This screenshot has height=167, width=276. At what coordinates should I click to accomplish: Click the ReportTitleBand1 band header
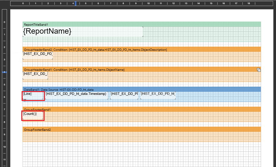tap(142, 24)
